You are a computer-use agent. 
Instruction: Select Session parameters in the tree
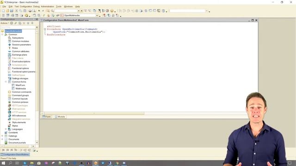[x=21, y=45]
